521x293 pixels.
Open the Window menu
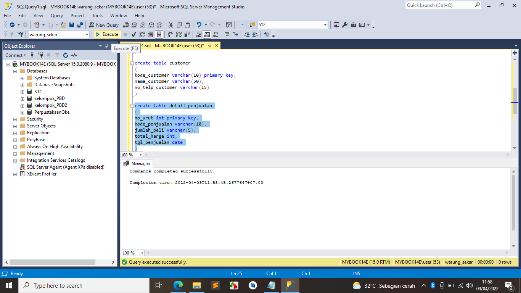(x=119, y=16)
